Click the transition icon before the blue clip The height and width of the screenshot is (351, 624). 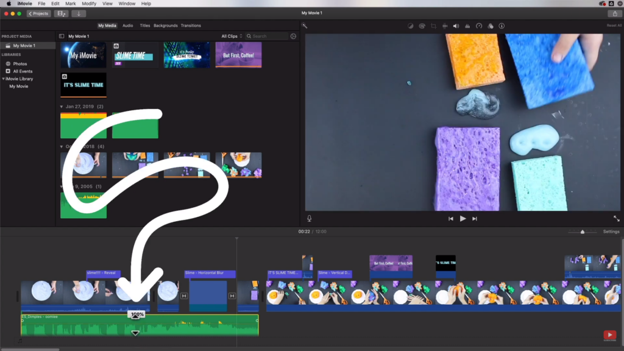(184, 296)
